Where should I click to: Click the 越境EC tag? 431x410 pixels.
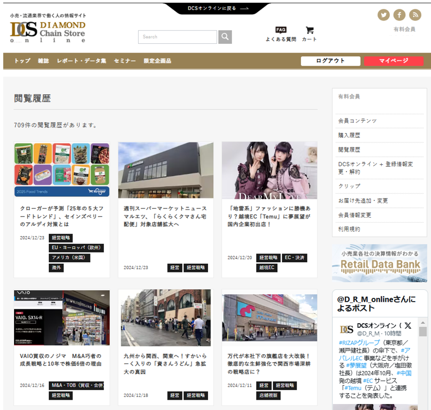pos(267,268)
